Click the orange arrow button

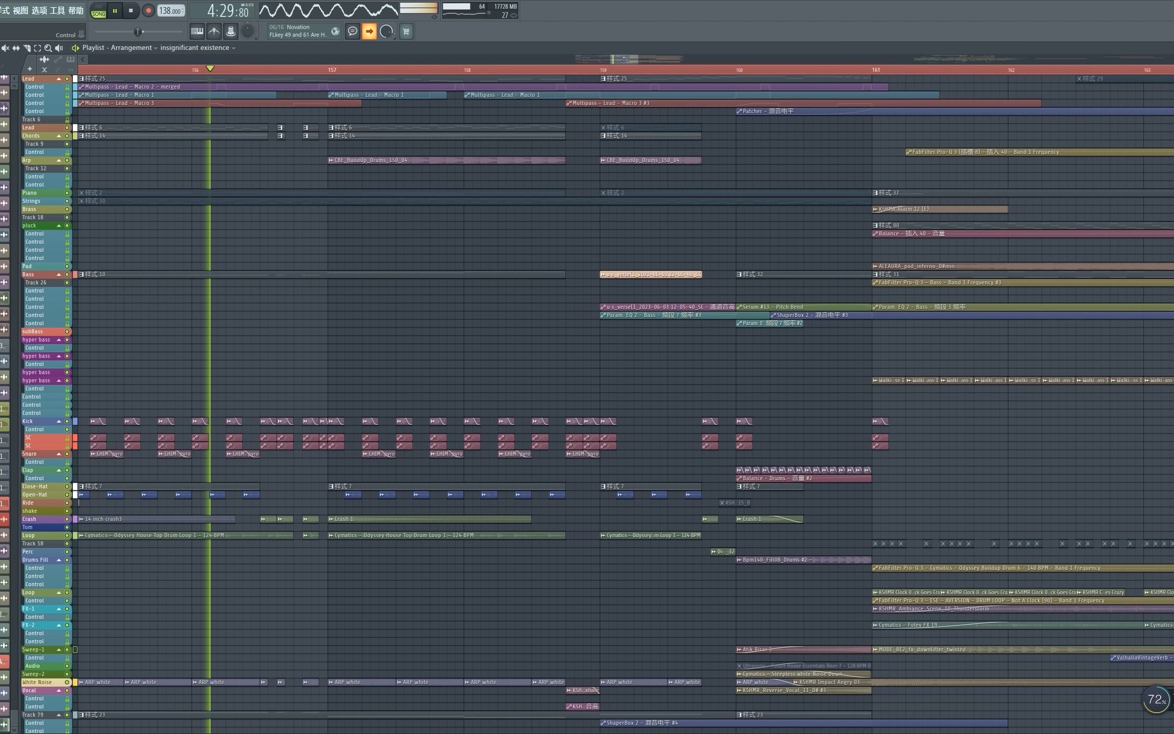click(369, 32)
